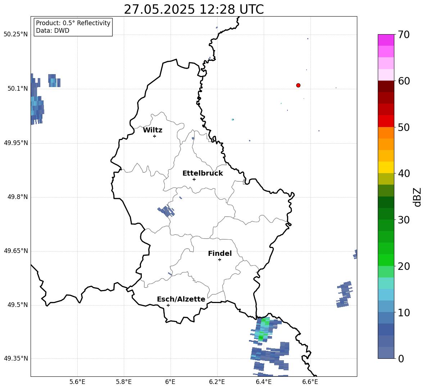
Task: Click the Findel station label
Action: (x=220, y=253)
